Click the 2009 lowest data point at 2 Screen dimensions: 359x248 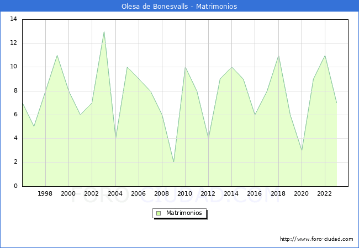[x=174, y=162]
